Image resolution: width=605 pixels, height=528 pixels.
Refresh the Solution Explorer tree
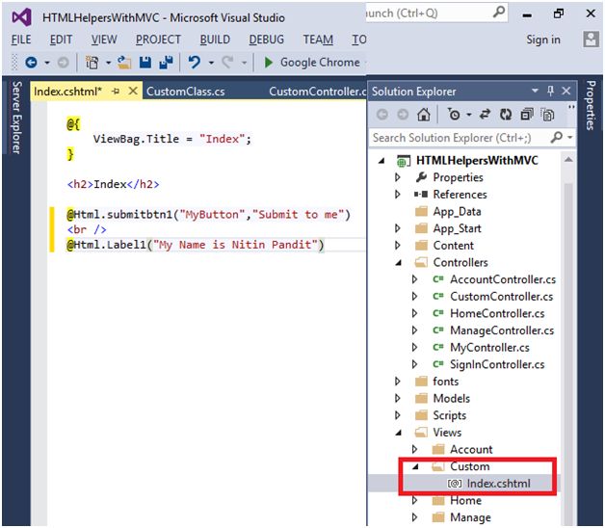point(506,115)
